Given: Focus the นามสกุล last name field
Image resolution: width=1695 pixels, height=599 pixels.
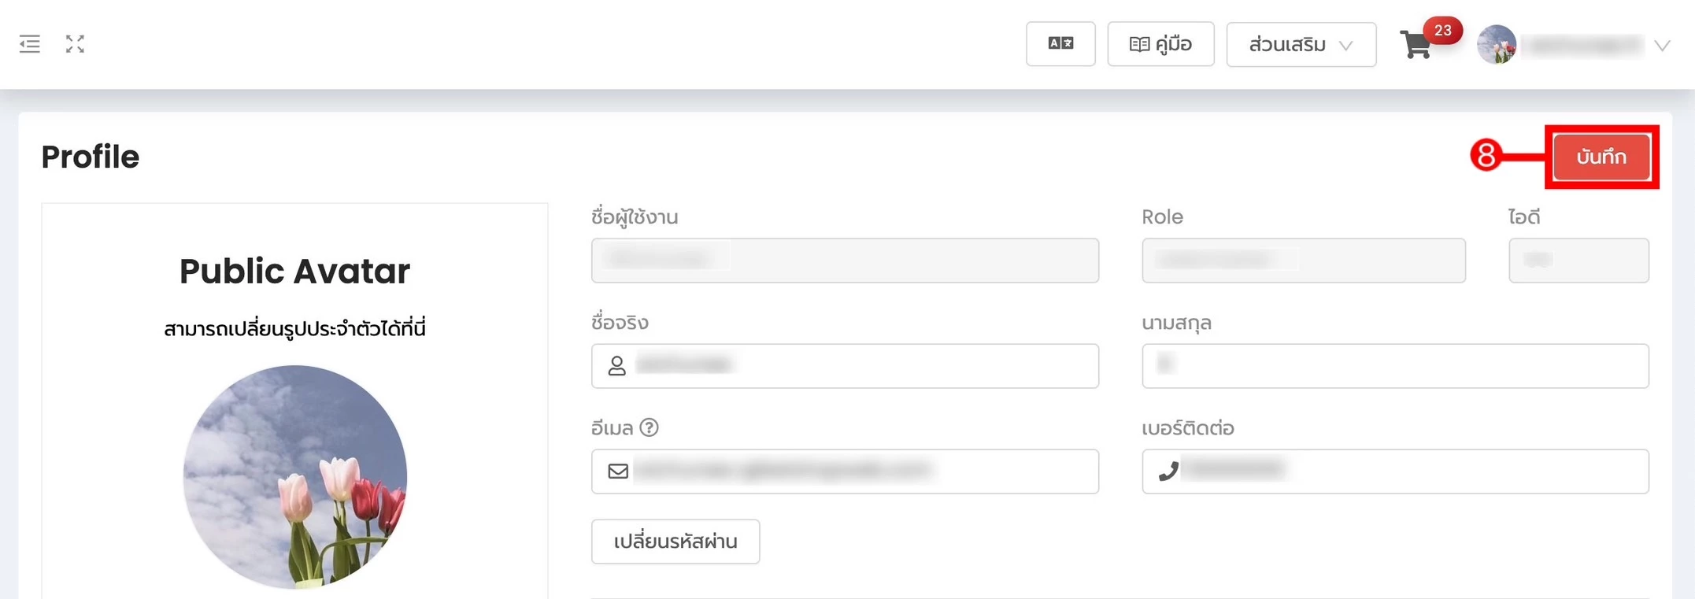Looking at the screenshot, I should (x=1395, y=366).
